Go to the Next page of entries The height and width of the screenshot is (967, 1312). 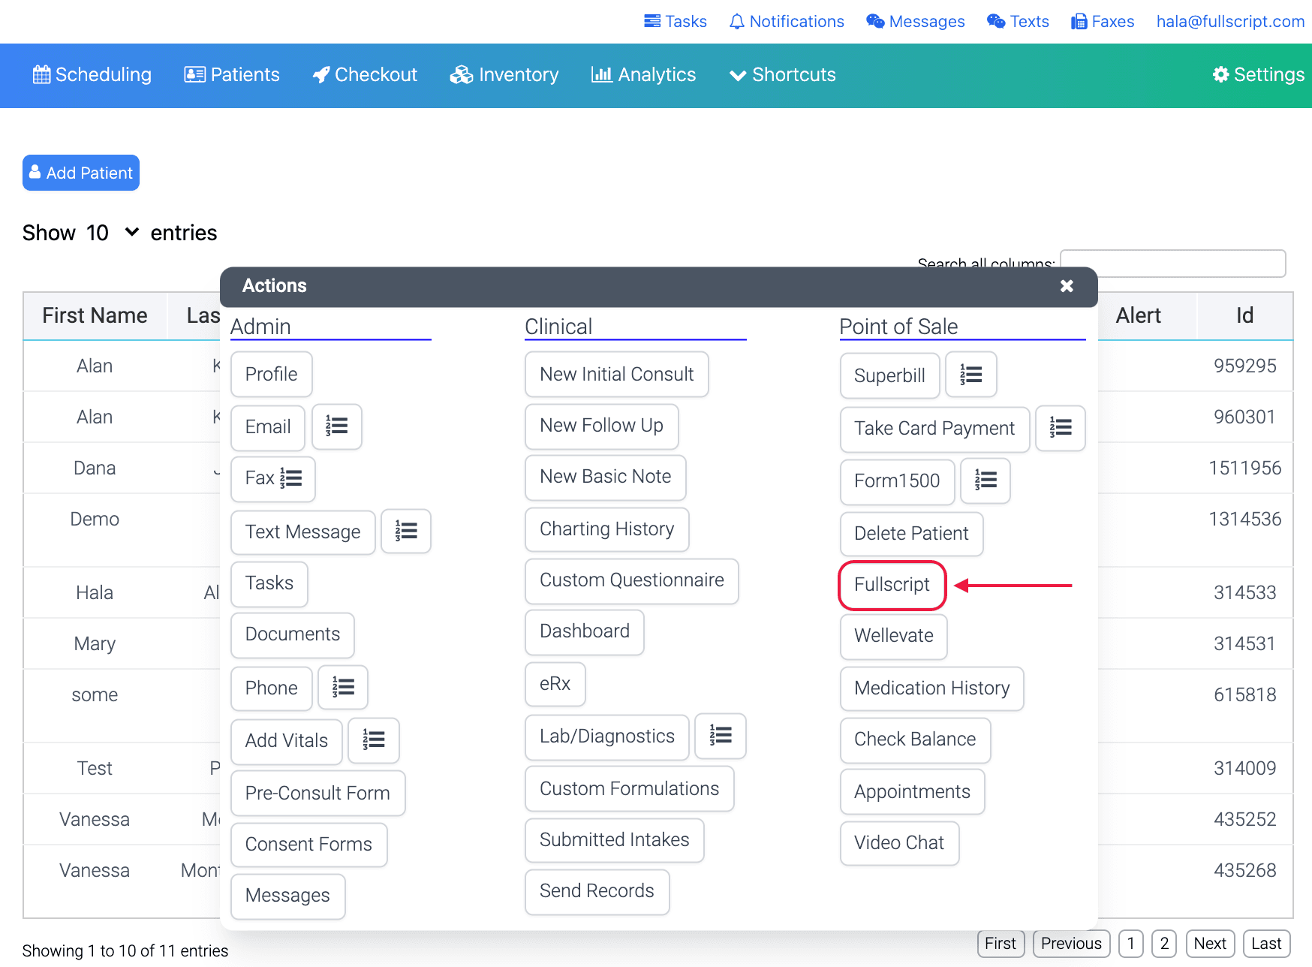tap(1210, 944)
